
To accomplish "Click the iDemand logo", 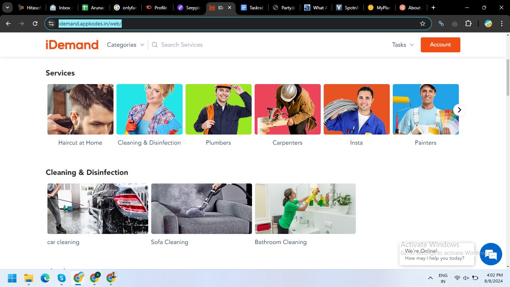I will [72, 45].
